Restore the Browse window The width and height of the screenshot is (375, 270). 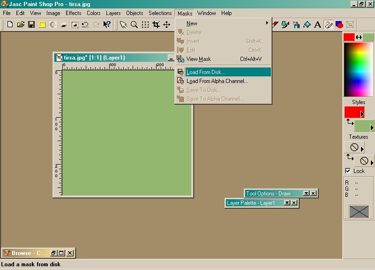(53, 253)
